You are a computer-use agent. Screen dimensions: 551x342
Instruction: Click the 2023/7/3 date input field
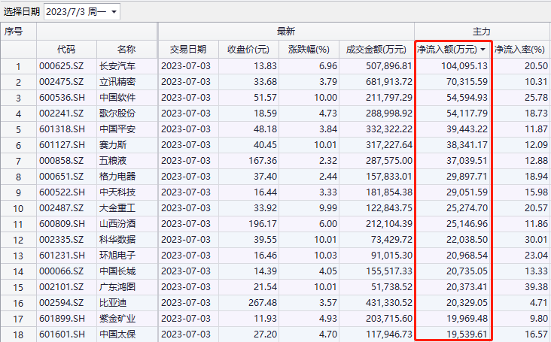(x=76, y=12)
